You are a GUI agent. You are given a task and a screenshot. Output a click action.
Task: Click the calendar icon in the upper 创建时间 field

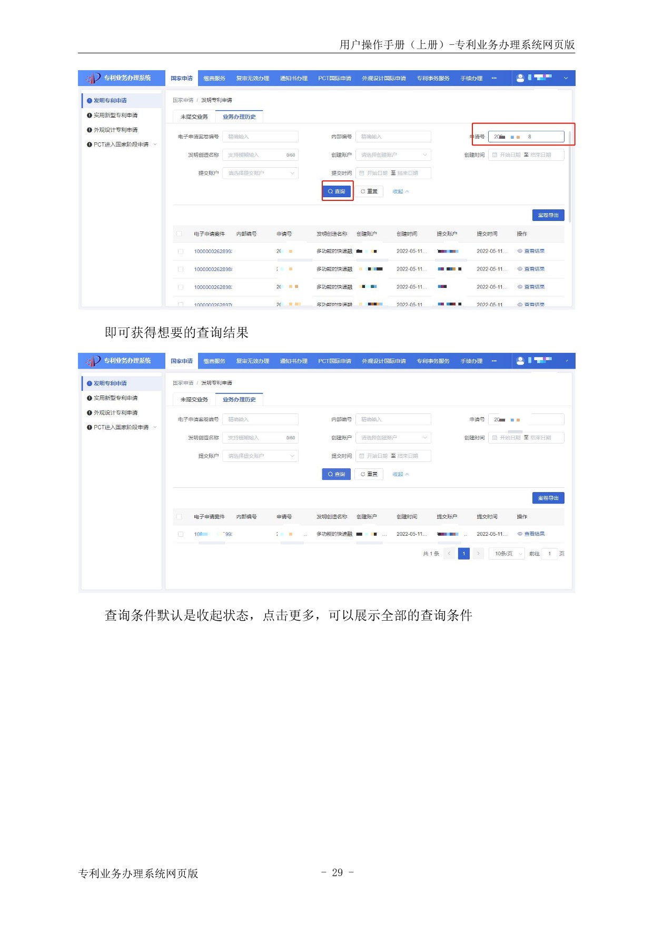coord(494,155)
